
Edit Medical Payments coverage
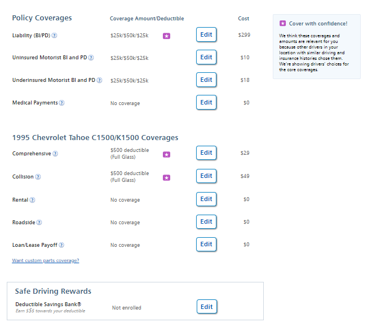(206, 102)
